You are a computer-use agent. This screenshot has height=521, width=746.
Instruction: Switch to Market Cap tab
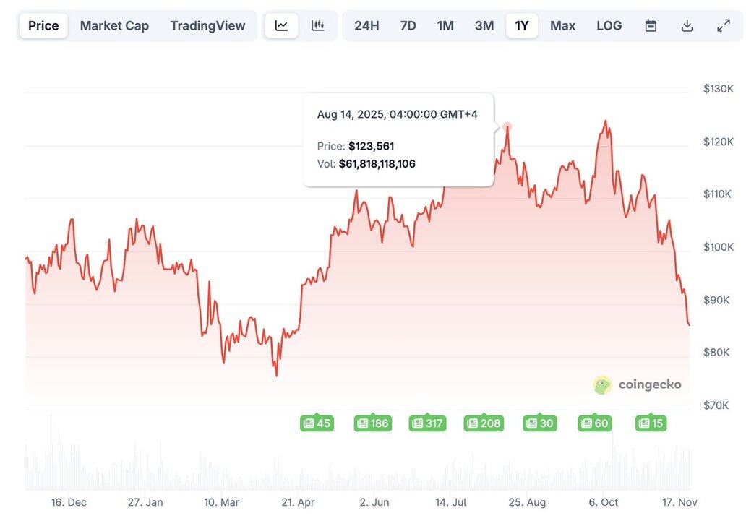(114, 26)
